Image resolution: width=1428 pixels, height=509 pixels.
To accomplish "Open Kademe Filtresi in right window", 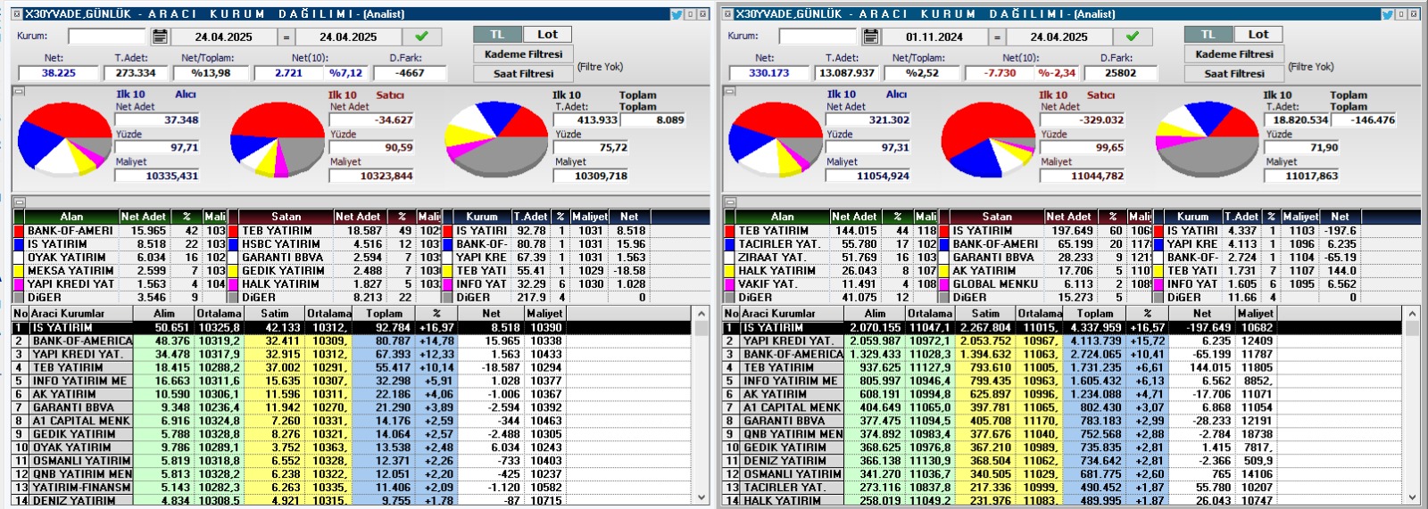I will 1234,53.
